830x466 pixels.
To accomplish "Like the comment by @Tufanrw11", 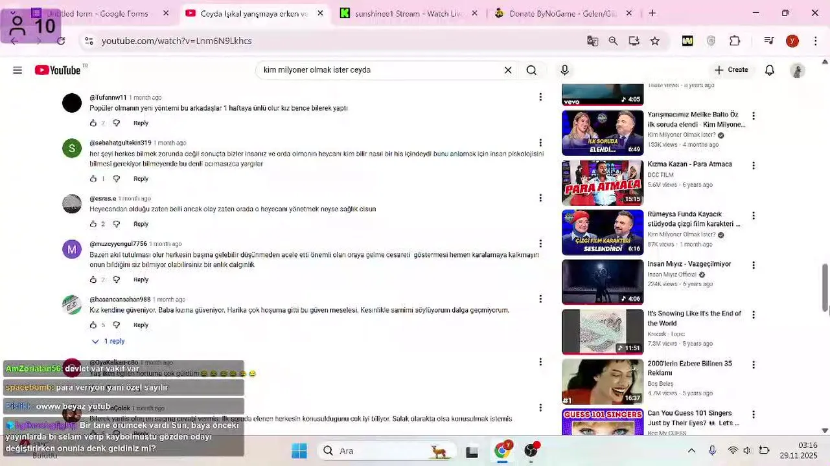I will point(93,123).
